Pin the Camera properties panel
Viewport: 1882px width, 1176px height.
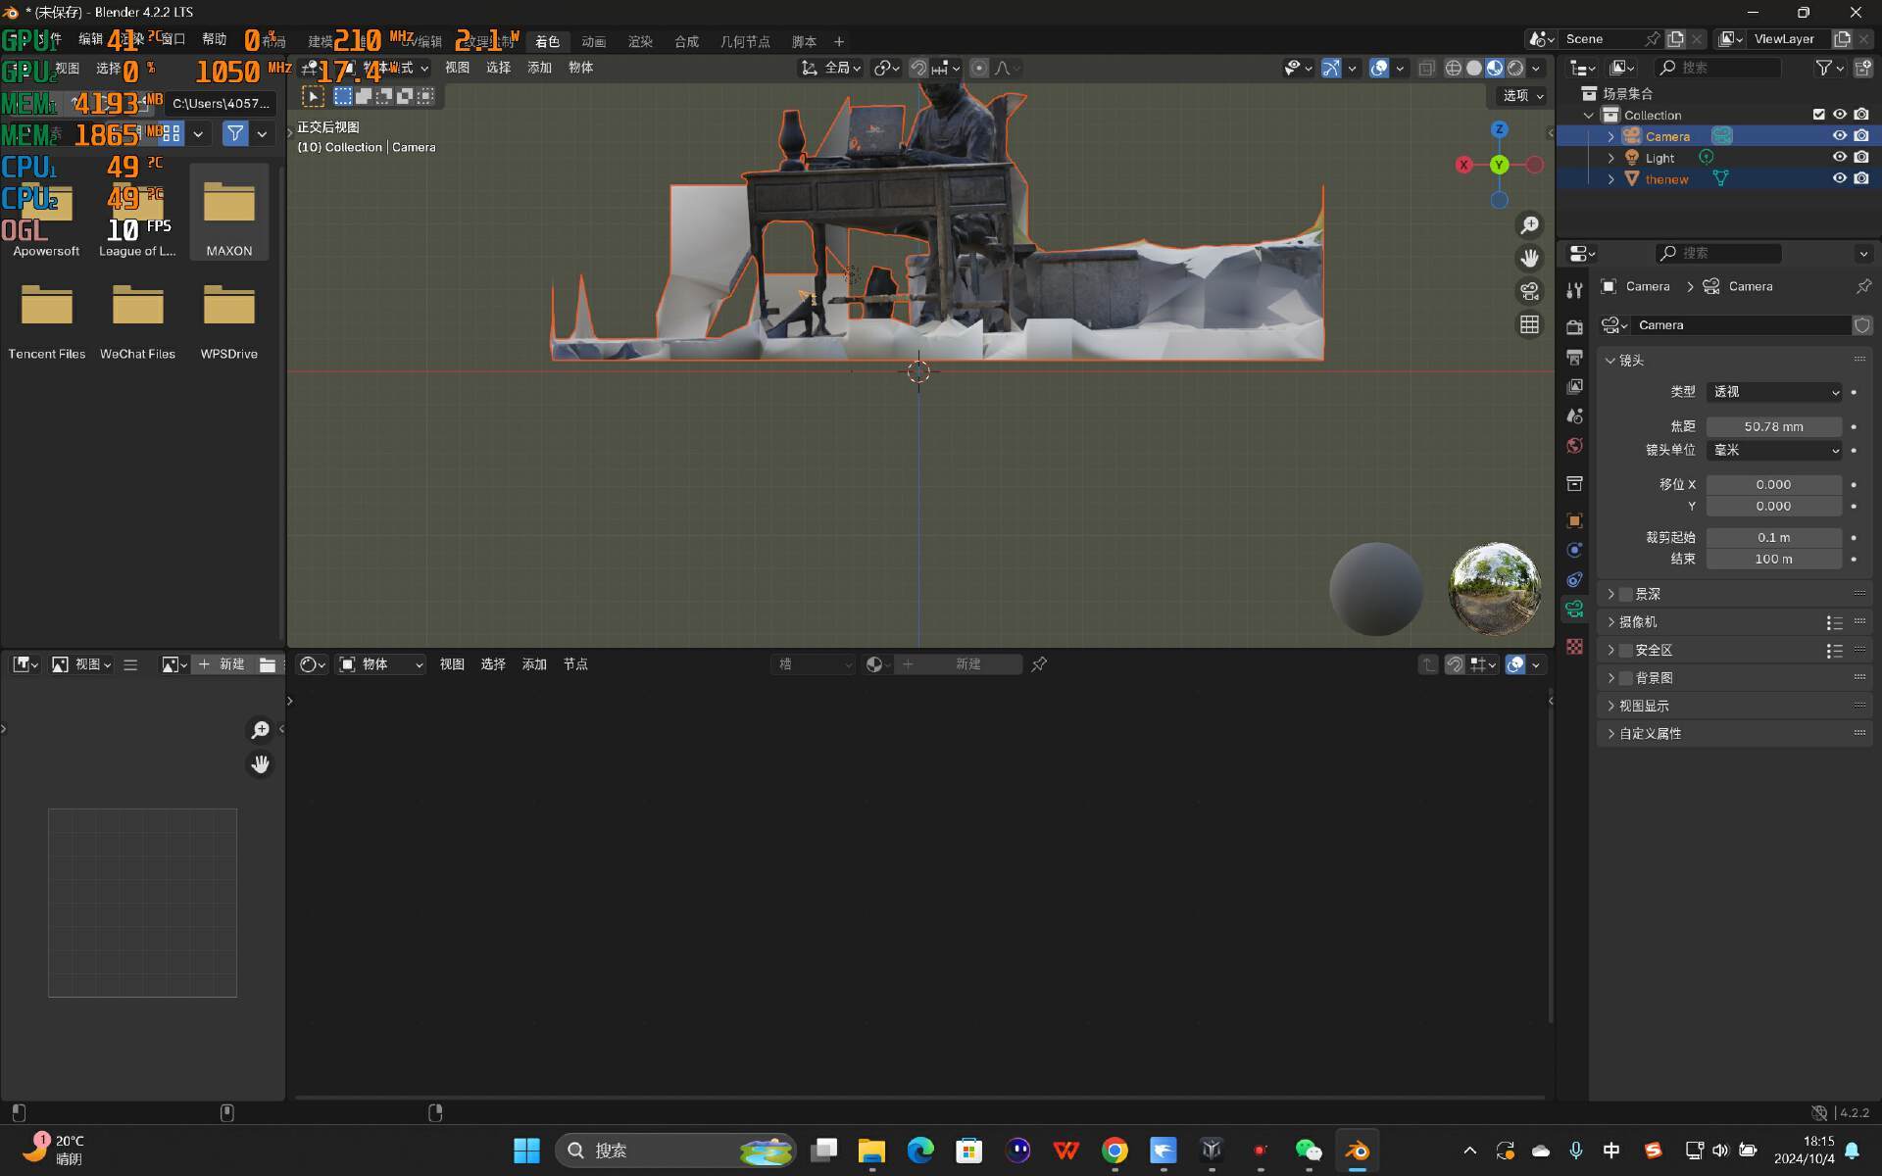point(1862,286)
